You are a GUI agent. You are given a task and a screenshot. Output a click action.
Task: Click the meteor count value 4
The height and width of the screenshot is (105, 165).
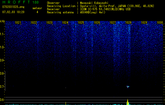[37, 12]
